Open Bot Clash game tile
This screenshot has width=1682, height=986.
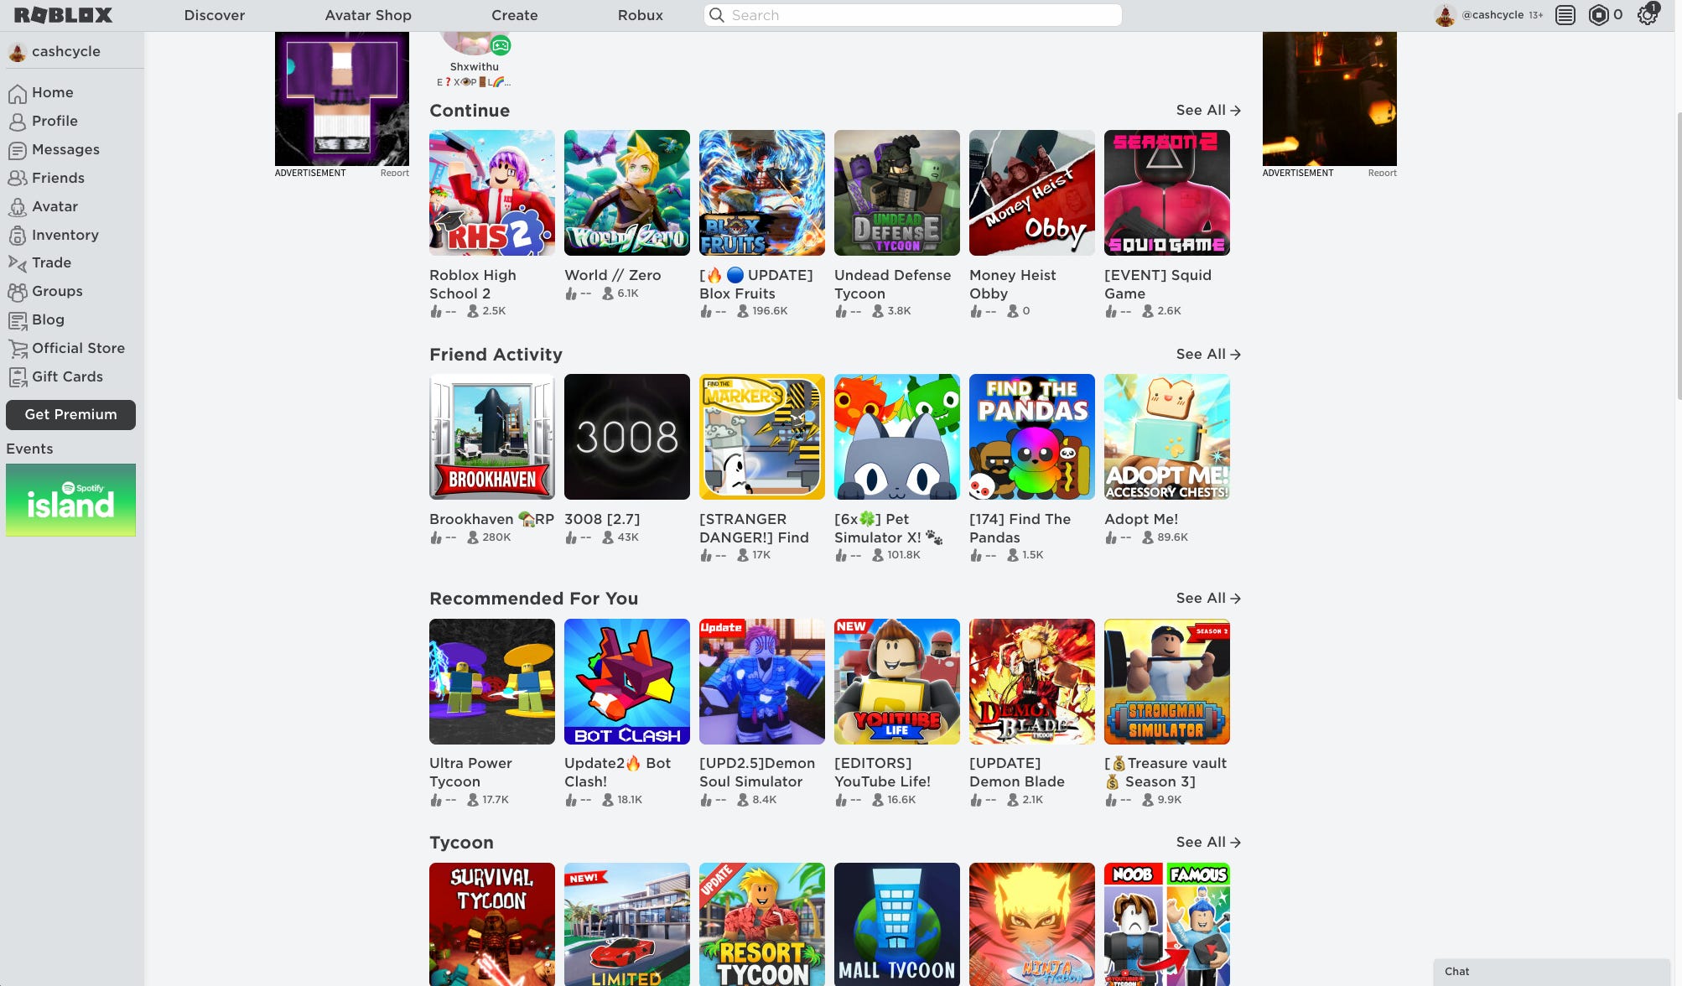[627, 682]
